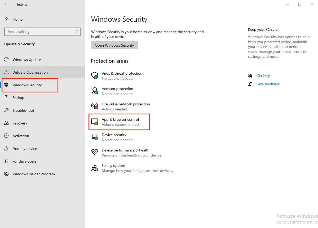318x228 pixels.
Task: Navigate to Windows Insider Program
Action: coord(34,174)
